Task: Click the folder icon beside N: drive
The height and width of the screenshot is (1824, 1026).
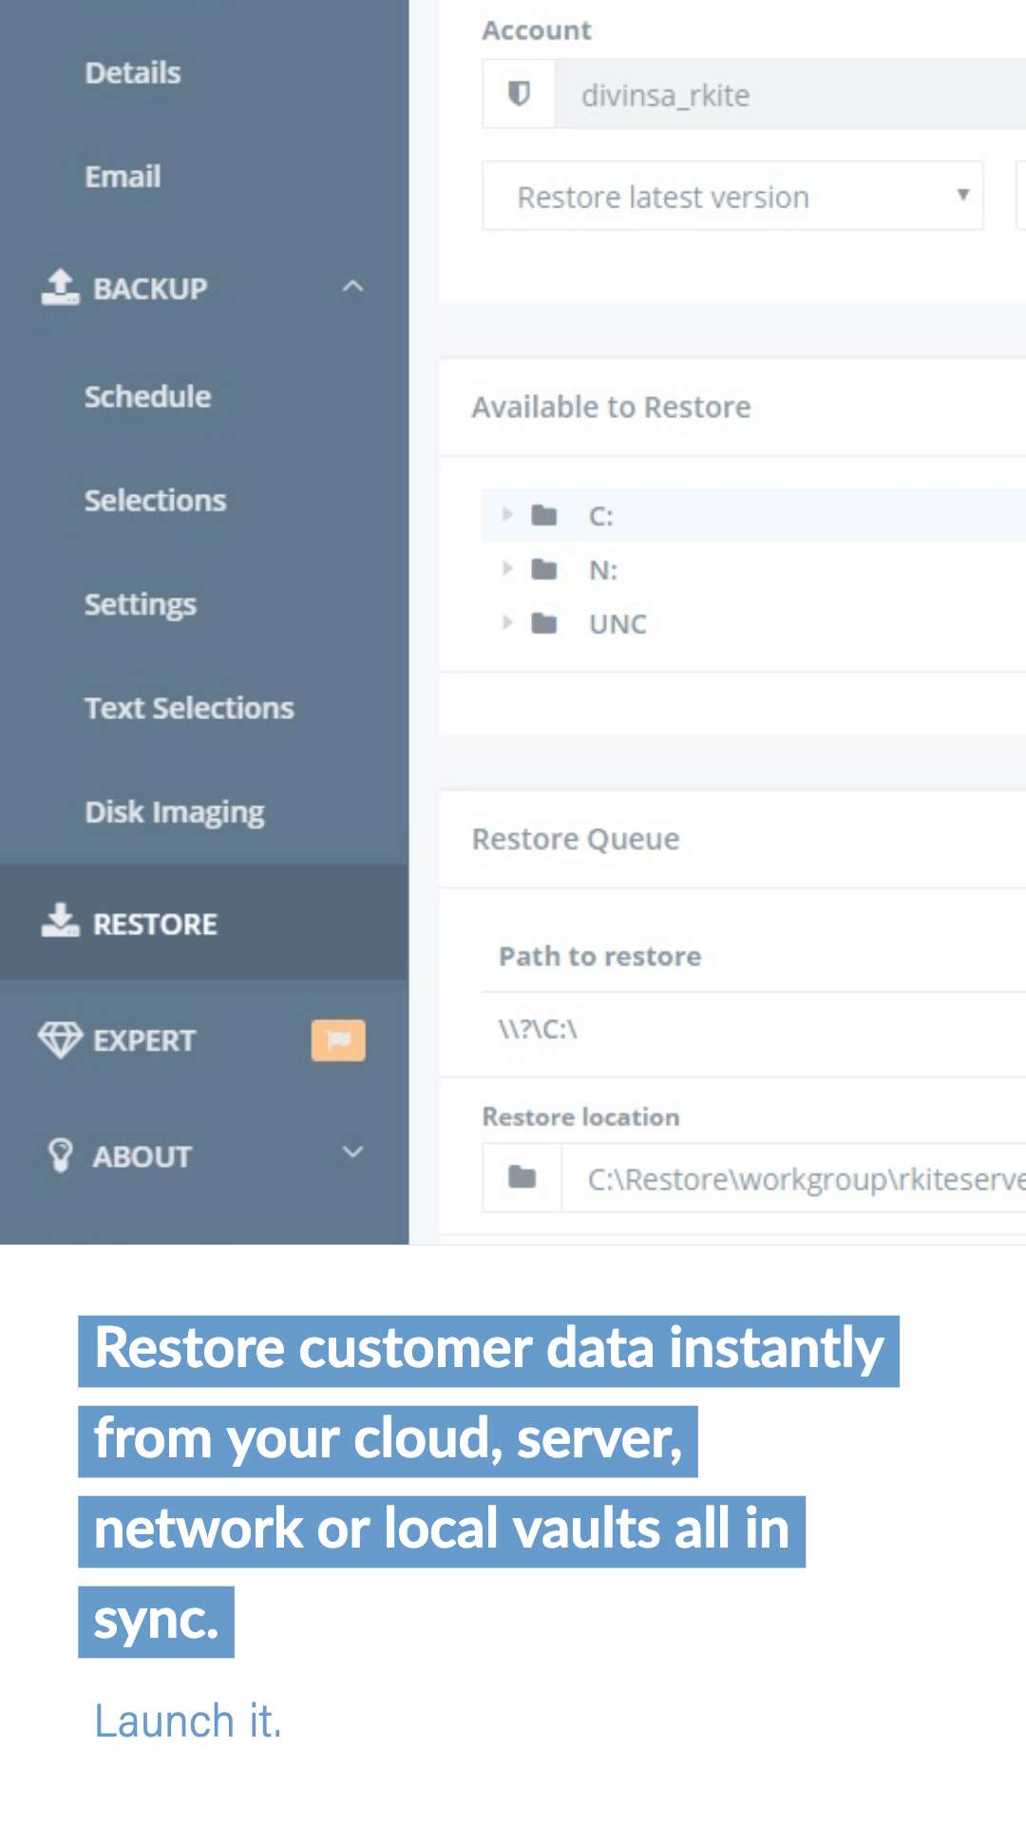Action: pos(545,569)
